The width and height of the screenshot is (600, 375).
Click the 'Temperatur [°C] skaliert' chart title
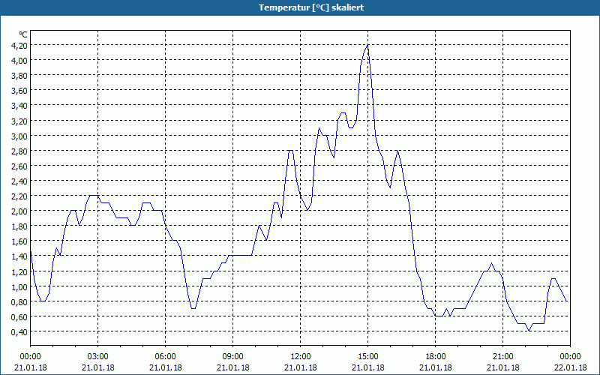(311, 7)
